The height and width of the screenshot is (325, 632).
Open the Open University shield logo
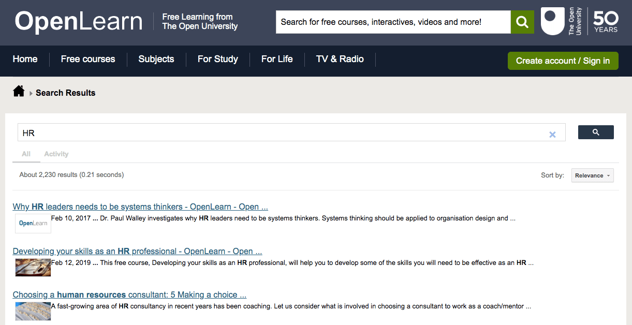pos(552,21)
